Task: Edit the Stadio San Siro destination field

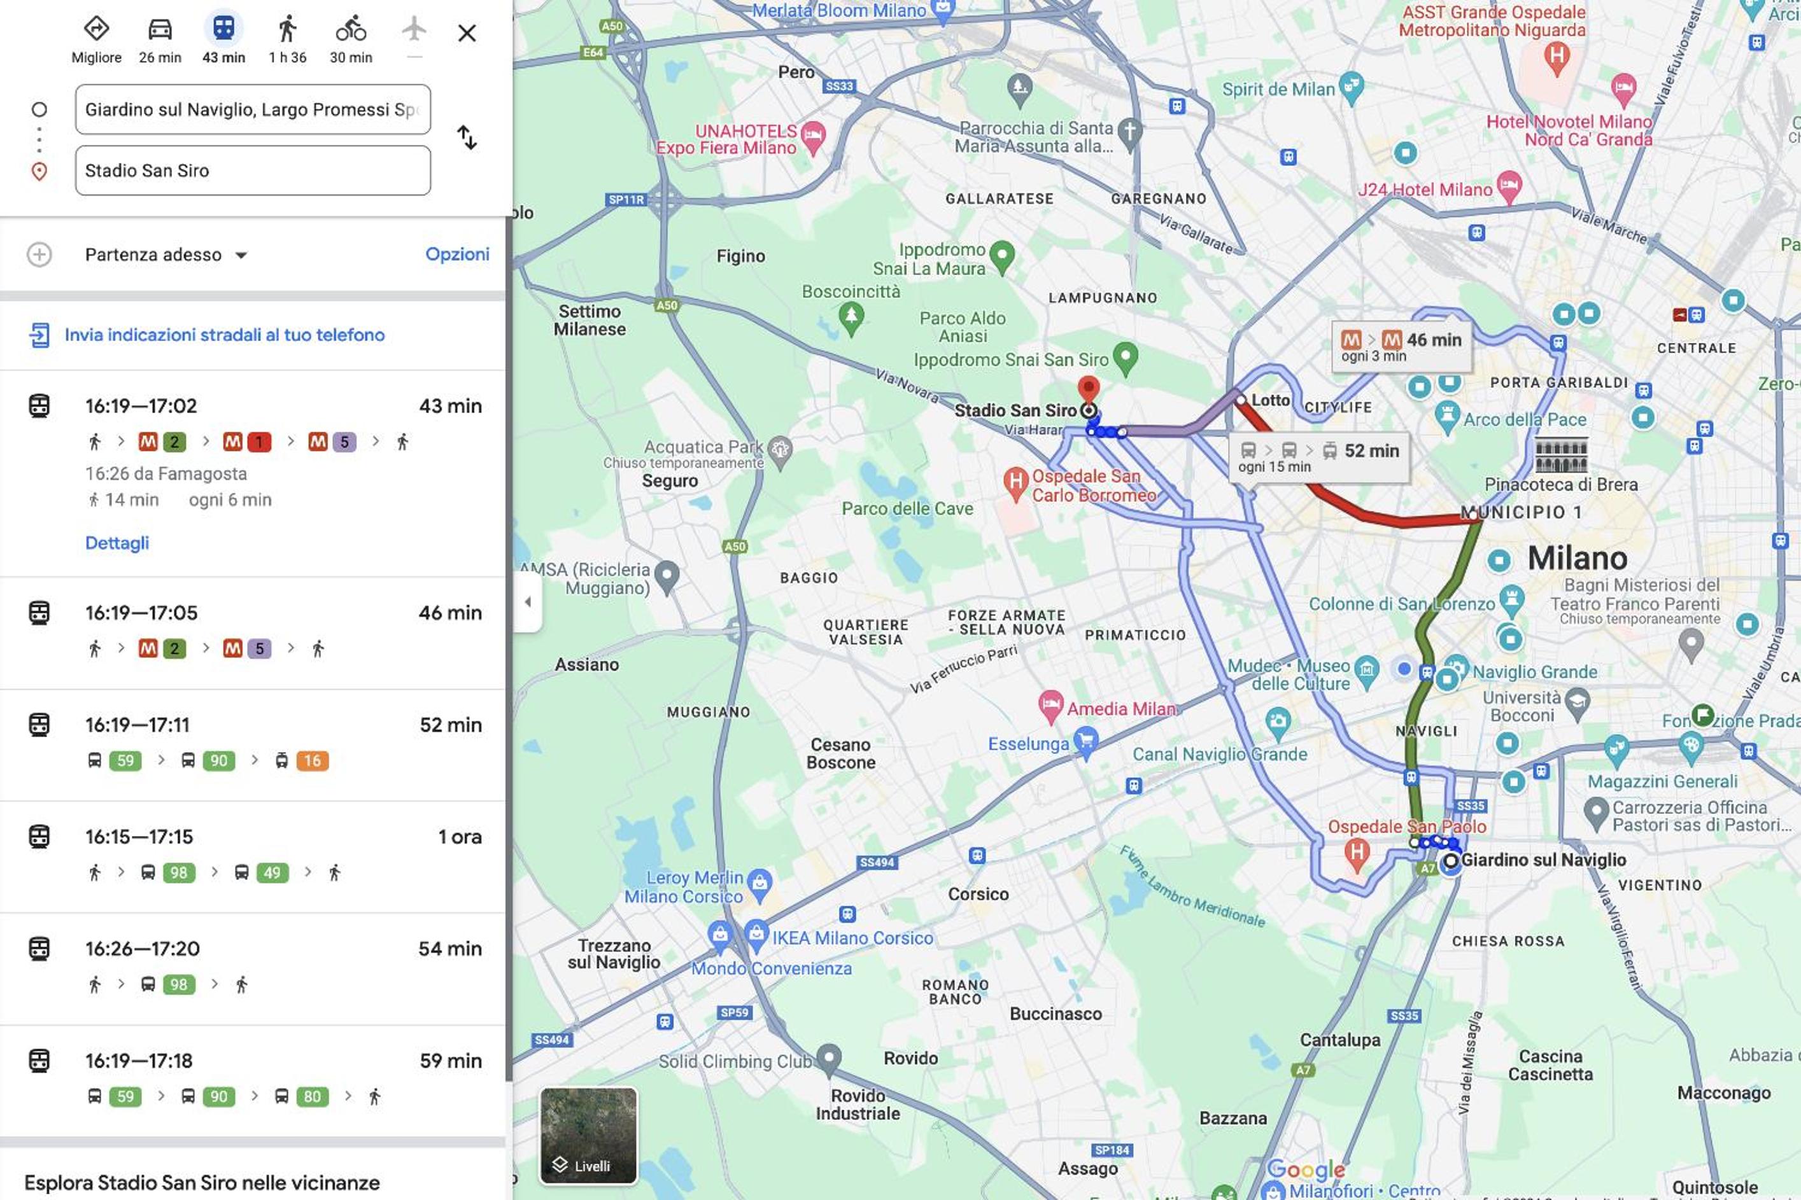Action: click(x=253, y=171)
